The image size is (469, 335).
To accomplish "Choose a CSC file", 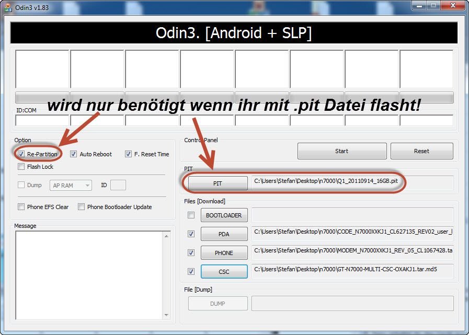I will click(x=224, y=272).
